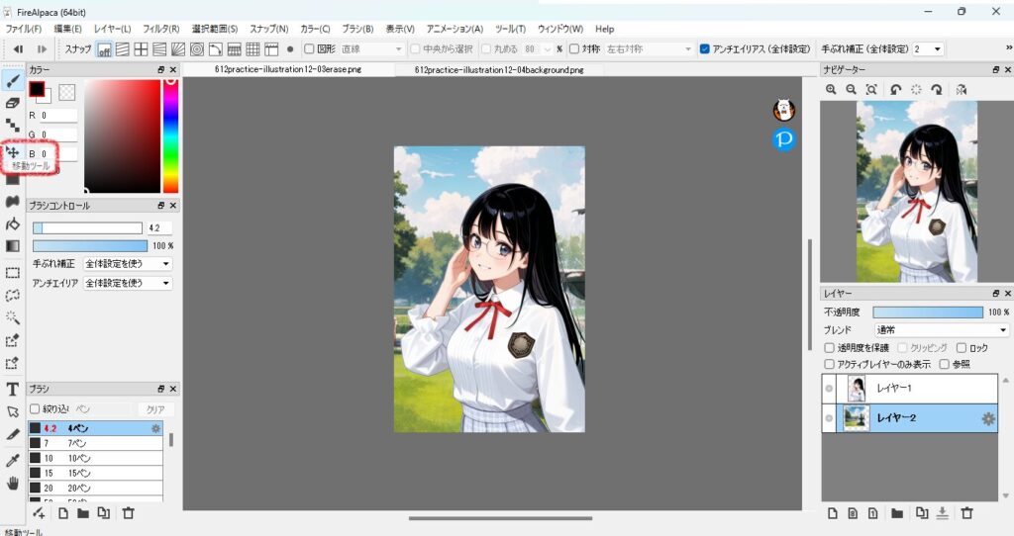Screen dimensions: 1014x536
Task: Open the ファイル(F) menu
Action: click(x=24, y=29)
